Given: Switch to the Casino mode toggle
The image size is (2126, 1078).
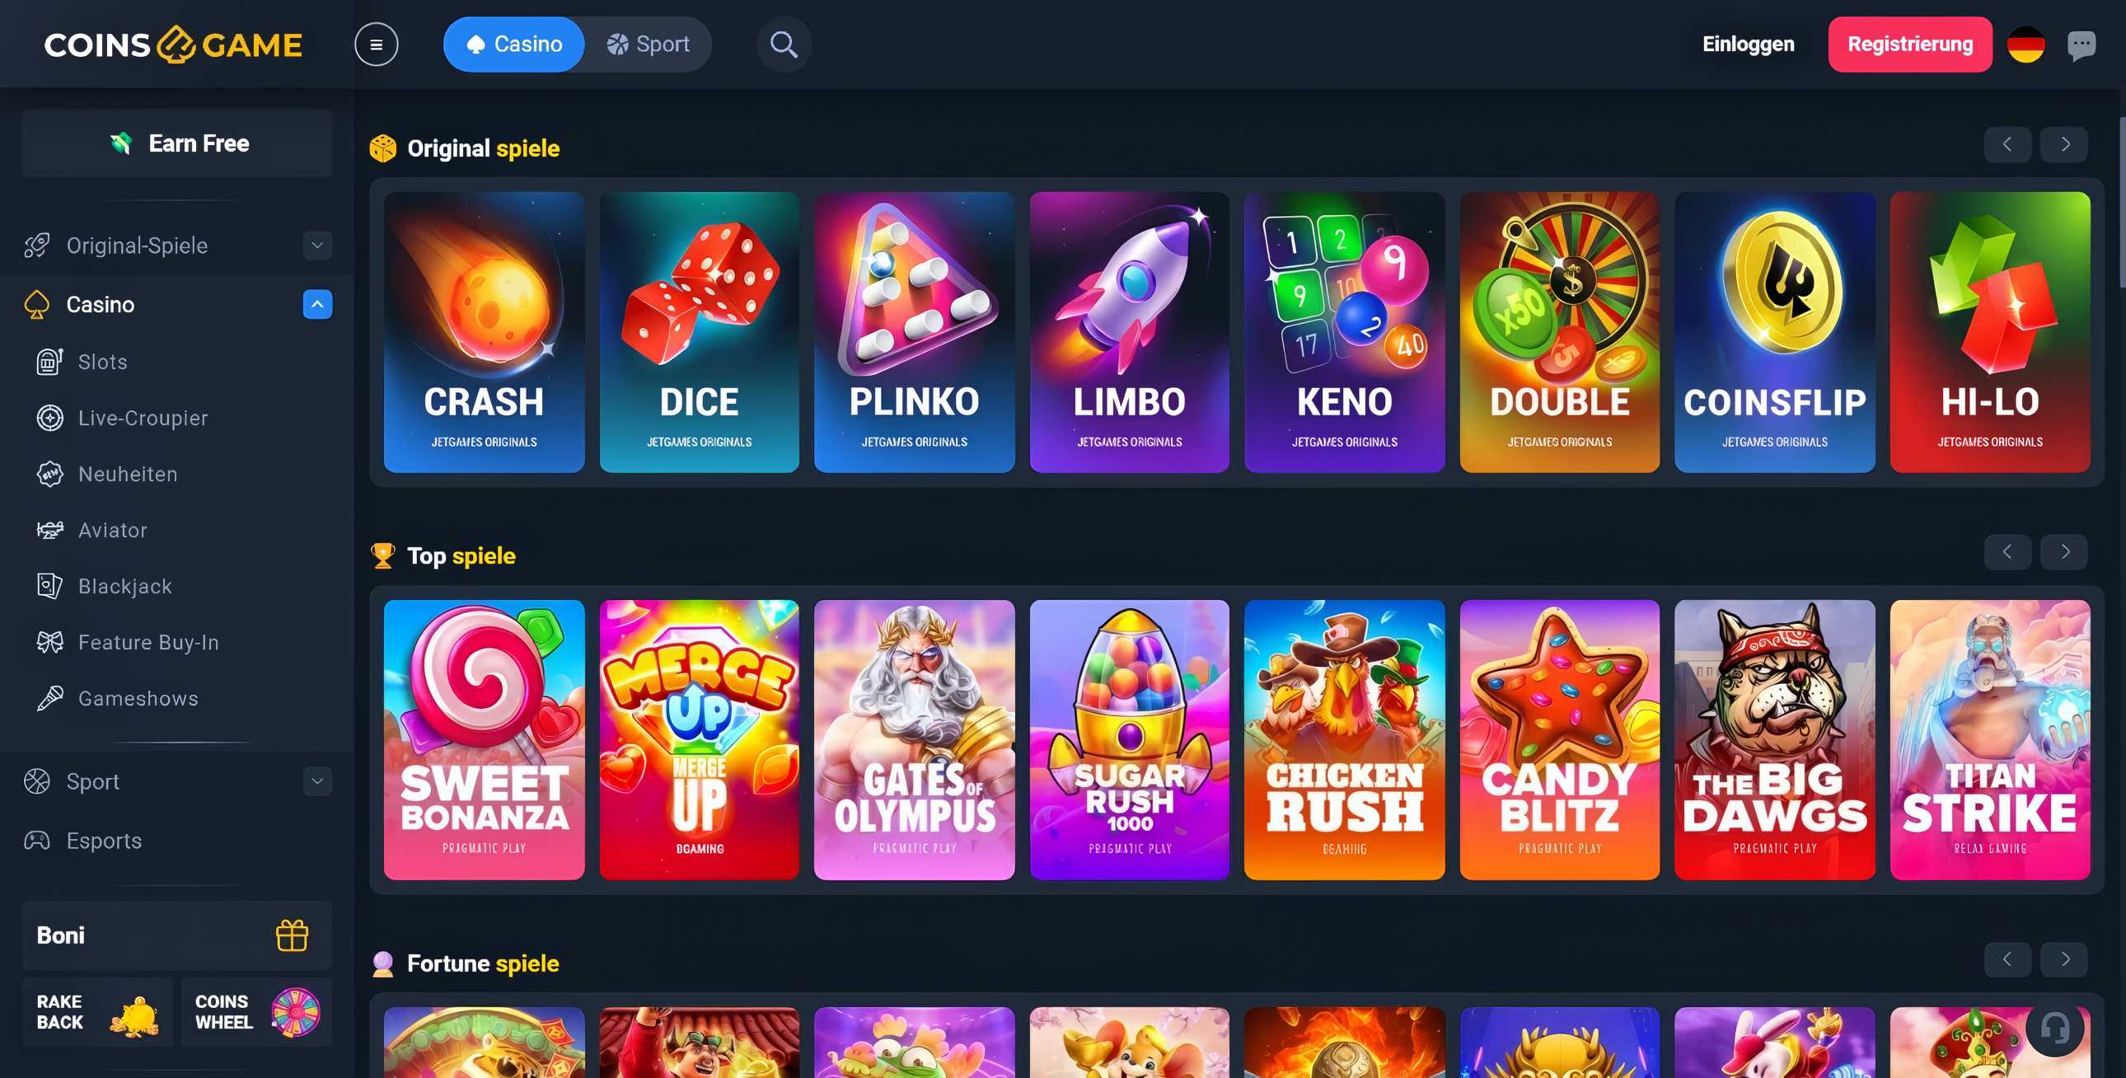Looking at the screenshot, I should pos(514,45).
